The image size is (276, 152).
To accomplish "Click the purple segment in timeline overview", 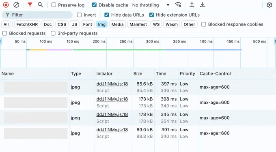I will point(60,50).
